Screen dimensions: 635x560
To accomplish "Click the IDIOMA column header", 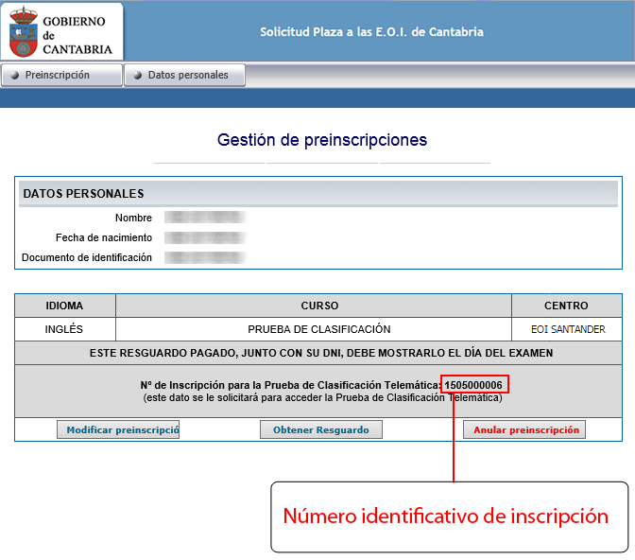I will 65,306.
